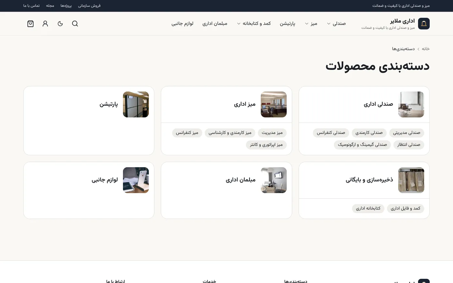Expand the میز menu dropdown
This screenshot has height=283, width=453.
click(x=311, y=24)
